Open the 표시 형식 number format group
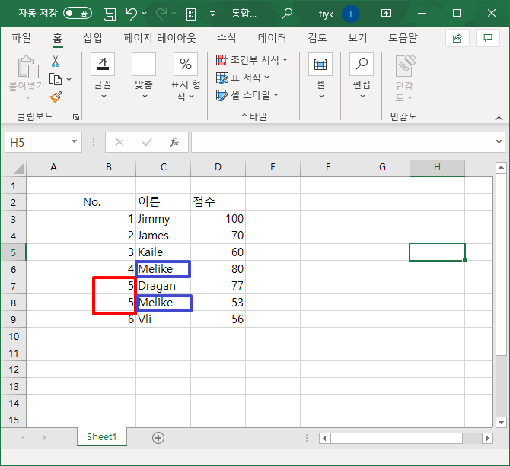Viewport: 510px width, 466px height. [186, 77]
